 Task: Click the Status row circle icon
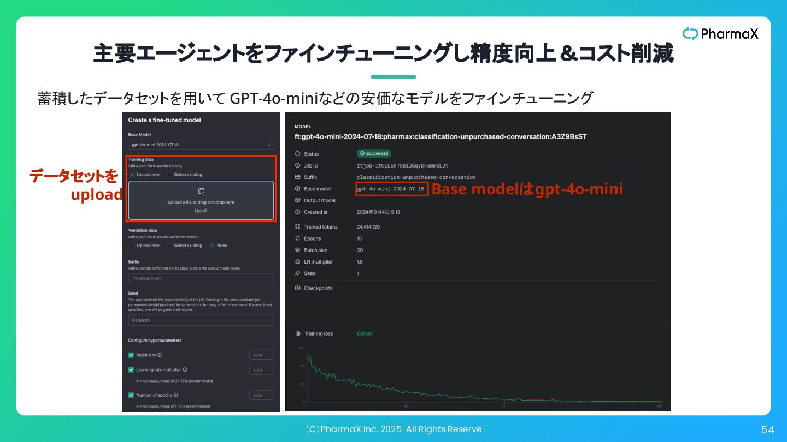pyautogui.click(x=297, y=154)
